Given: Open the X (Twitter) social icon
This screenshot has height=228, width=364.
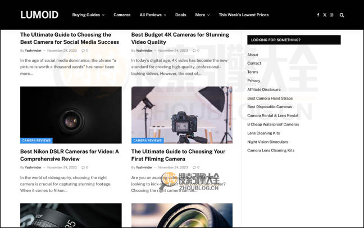Looking at the screenshot, I should pyautogui.click(x=325, y=15).
